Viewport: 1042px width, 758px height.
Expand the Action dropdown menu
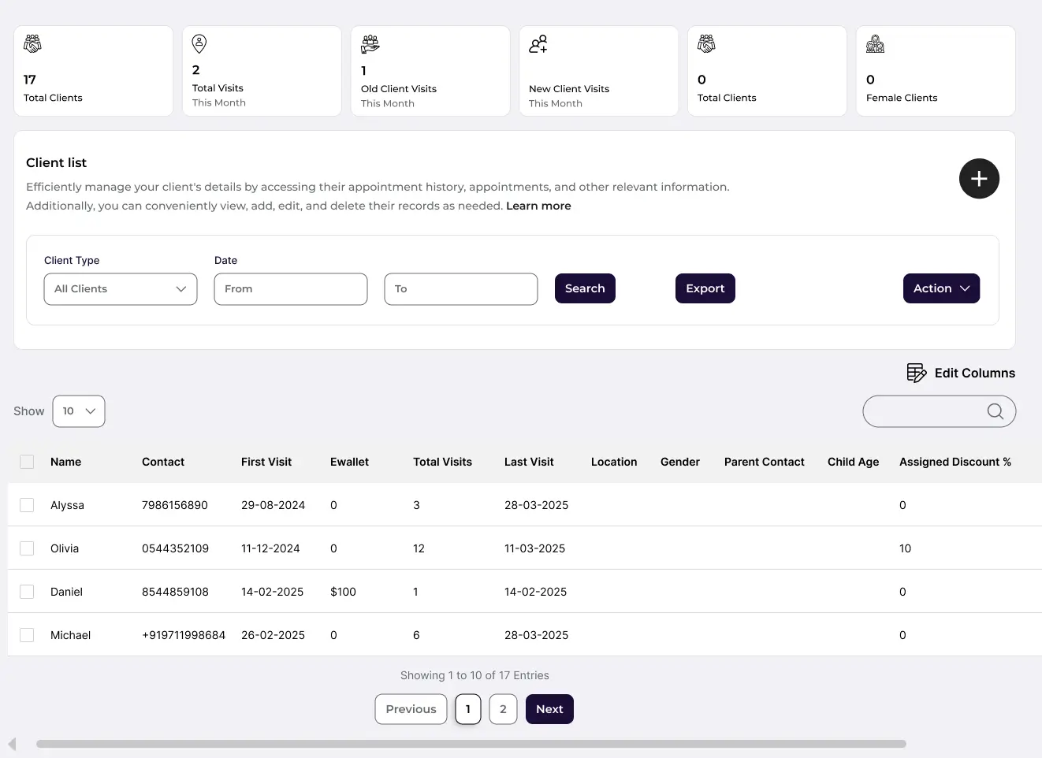(x=941, y=288)
